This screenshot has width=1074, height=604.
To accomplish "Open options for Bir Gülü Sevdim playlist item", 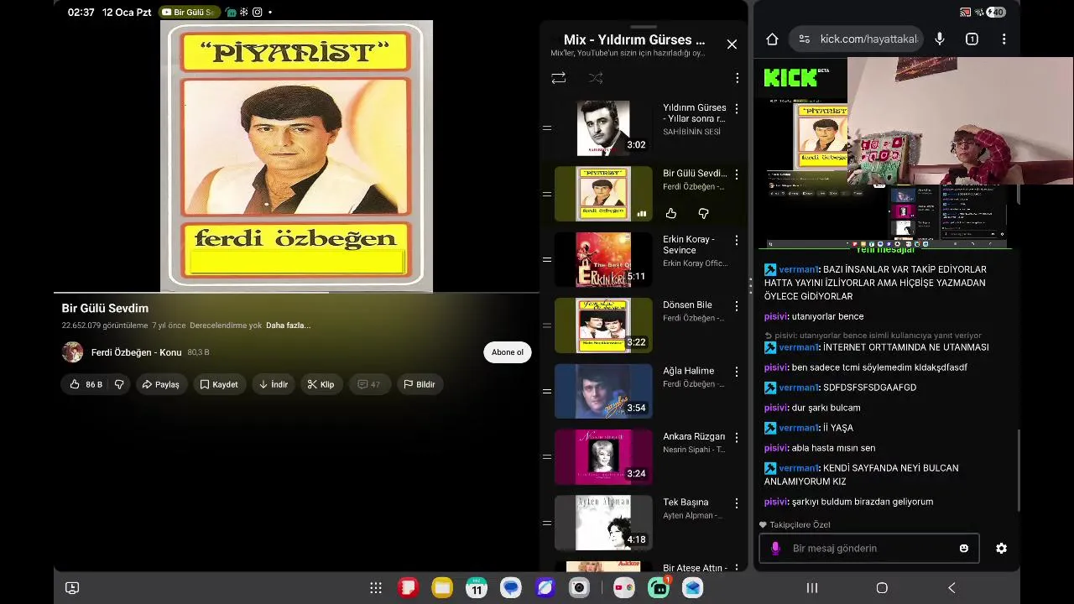I will (737, 174).
